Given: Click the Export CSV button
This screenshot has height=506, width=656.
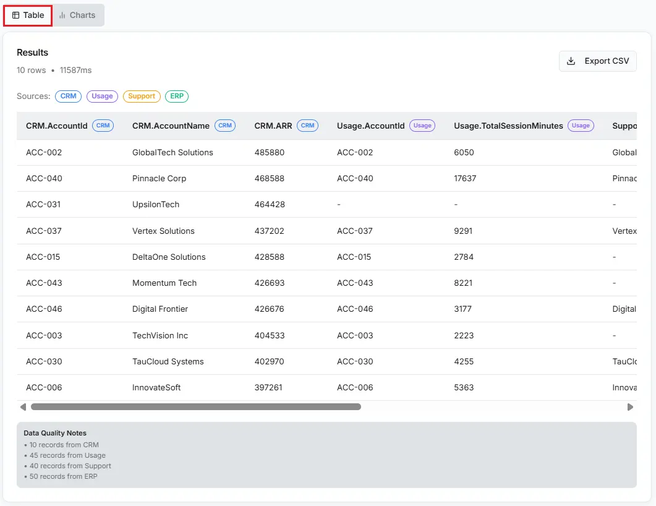Looking at the screenshot, I should pyautogui.click(x=597, y=61).
